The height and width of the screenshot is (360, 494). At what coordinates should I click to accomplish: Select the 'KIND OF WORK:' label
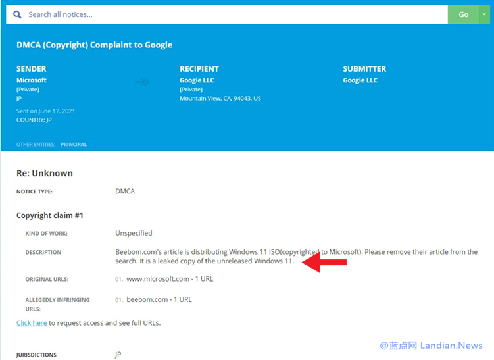click(x=46, y=234)
